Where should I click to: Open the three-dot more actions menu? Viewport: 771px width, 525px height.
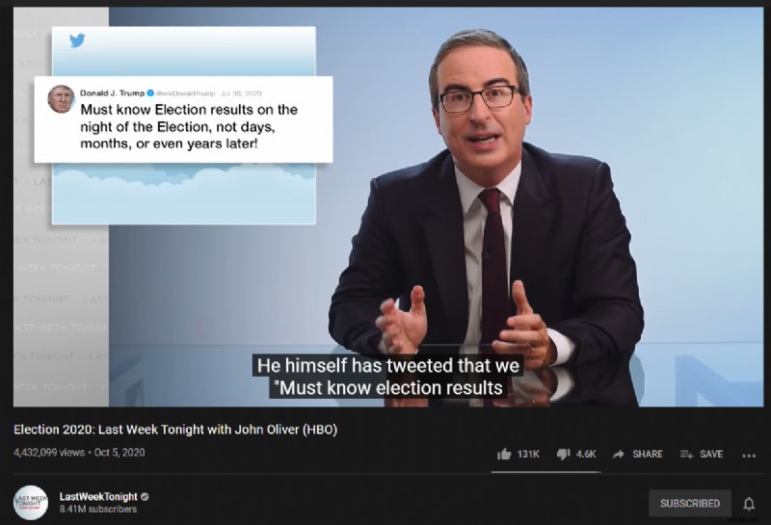coord(749,456)
